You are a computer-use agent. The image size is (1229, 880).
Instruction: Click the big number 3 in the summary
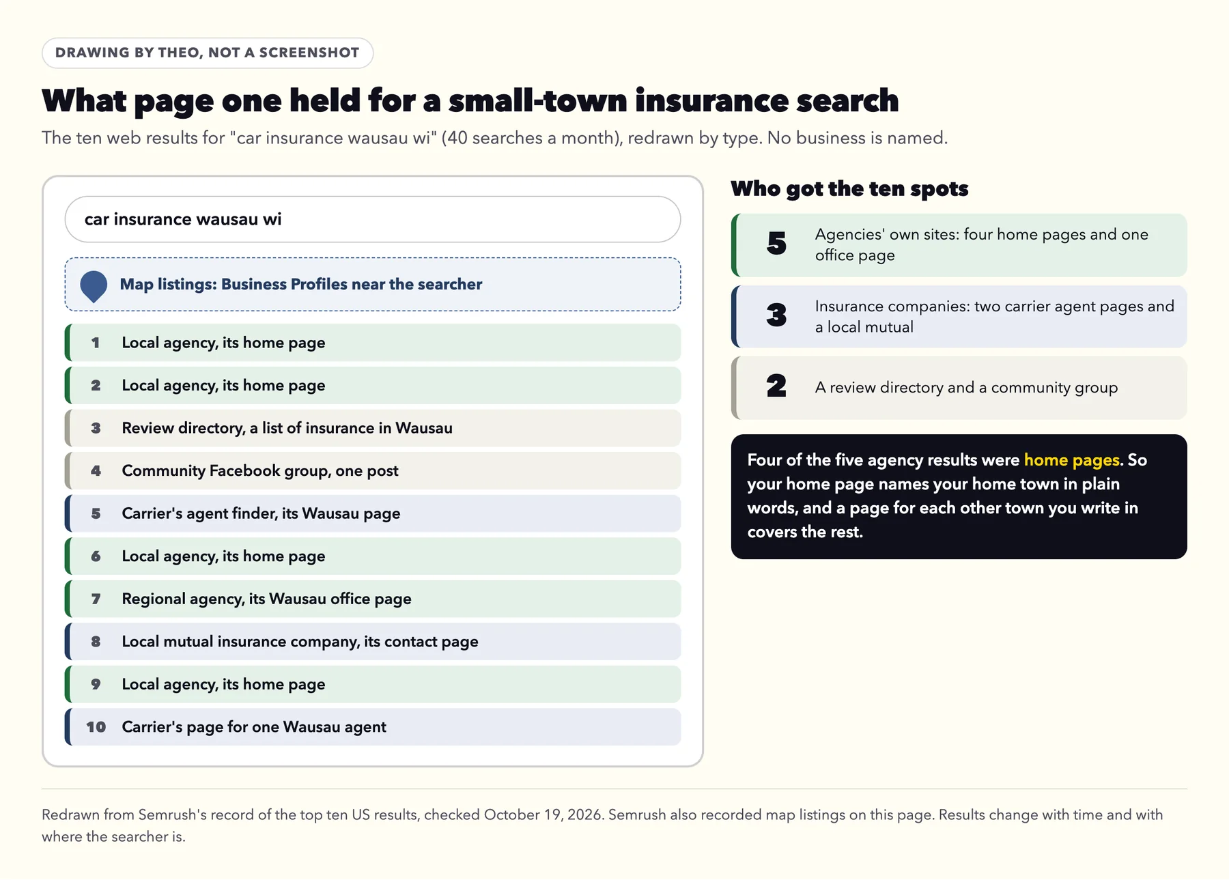tap(776, 315)
